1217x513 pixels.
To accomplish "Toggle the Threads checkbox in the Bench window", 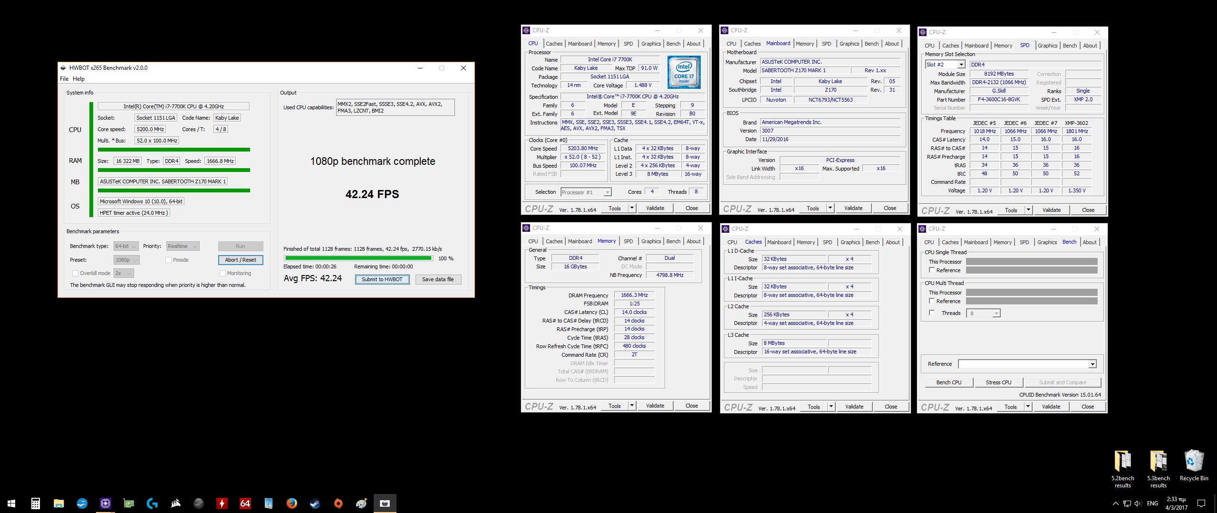I will click(x=932, y=313).
